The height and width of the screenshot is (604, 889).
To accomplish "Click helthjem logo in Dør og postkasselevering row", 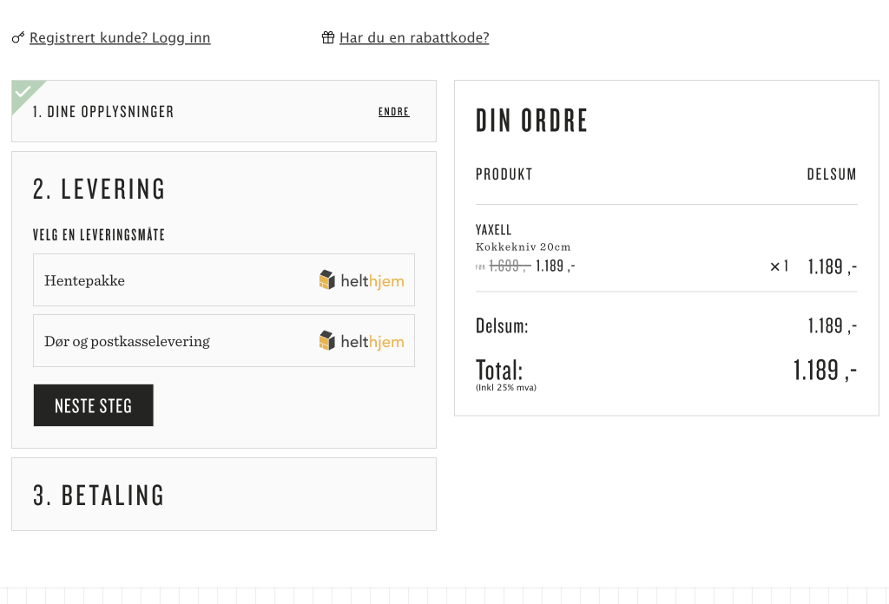I will pos(361,341).
